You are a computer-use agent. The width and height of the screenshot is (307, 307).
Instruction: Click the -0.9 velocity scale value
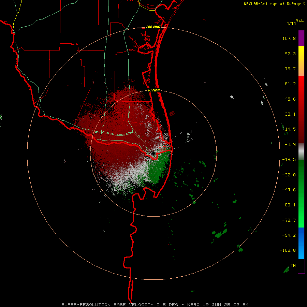(x=290, y=145)
